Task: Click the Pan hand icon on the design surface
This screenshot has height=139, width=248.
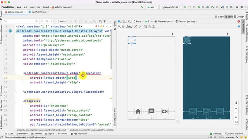Action: click(x=236, y=103)
